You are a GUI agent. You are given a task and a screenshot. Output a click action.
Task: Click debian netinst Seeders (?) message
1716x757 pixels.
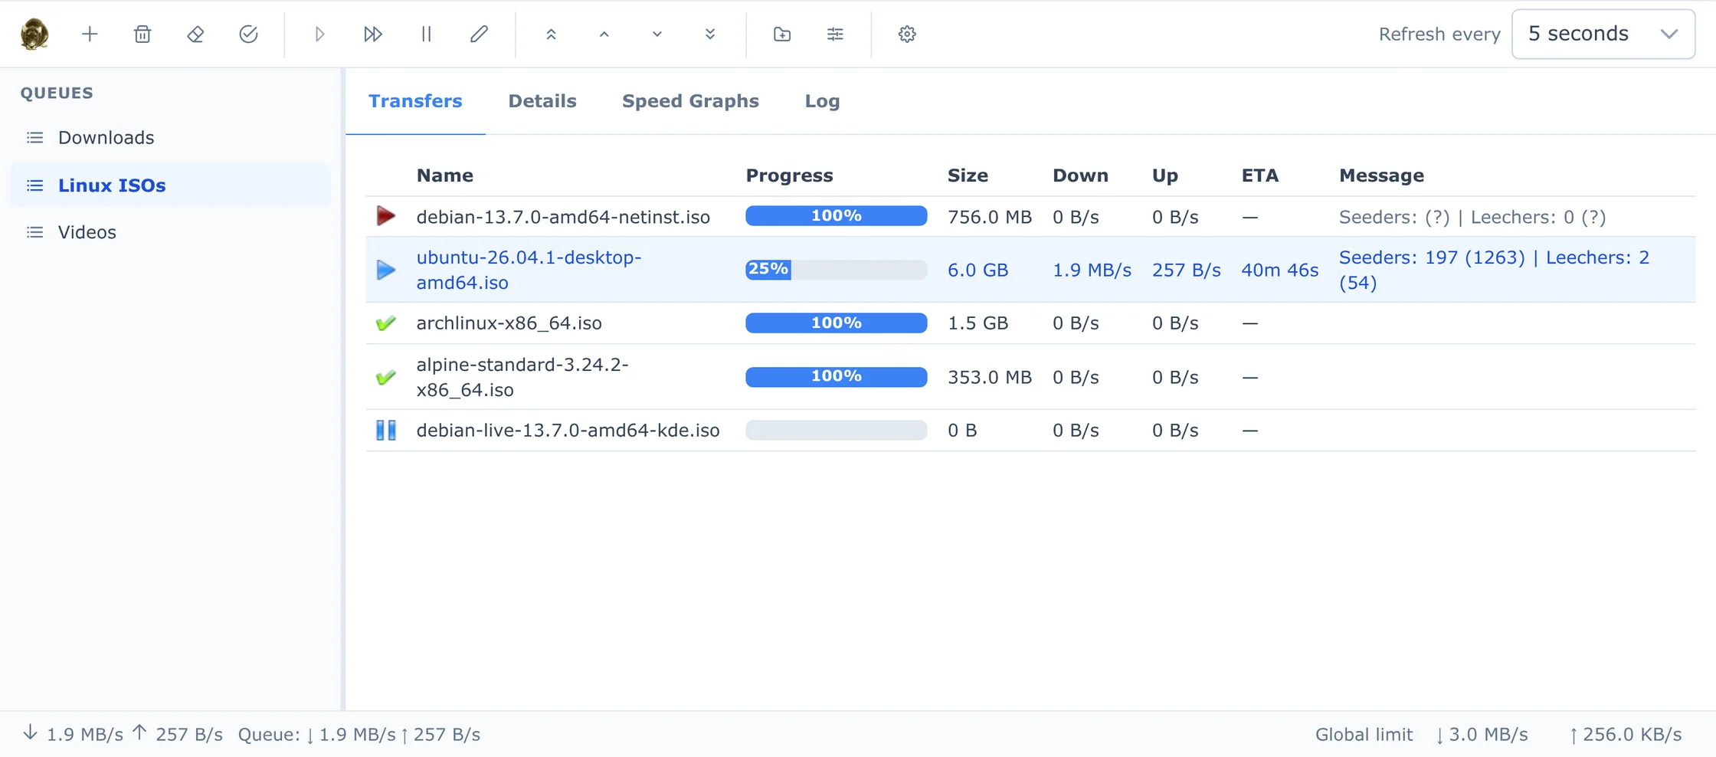[x=1472, y=217]
